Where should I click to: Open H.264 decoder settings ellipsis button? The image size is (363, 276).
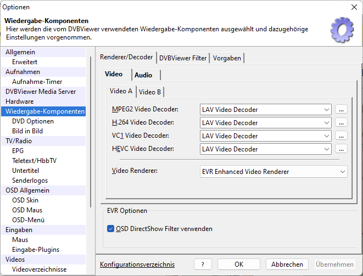coord(342,123)
